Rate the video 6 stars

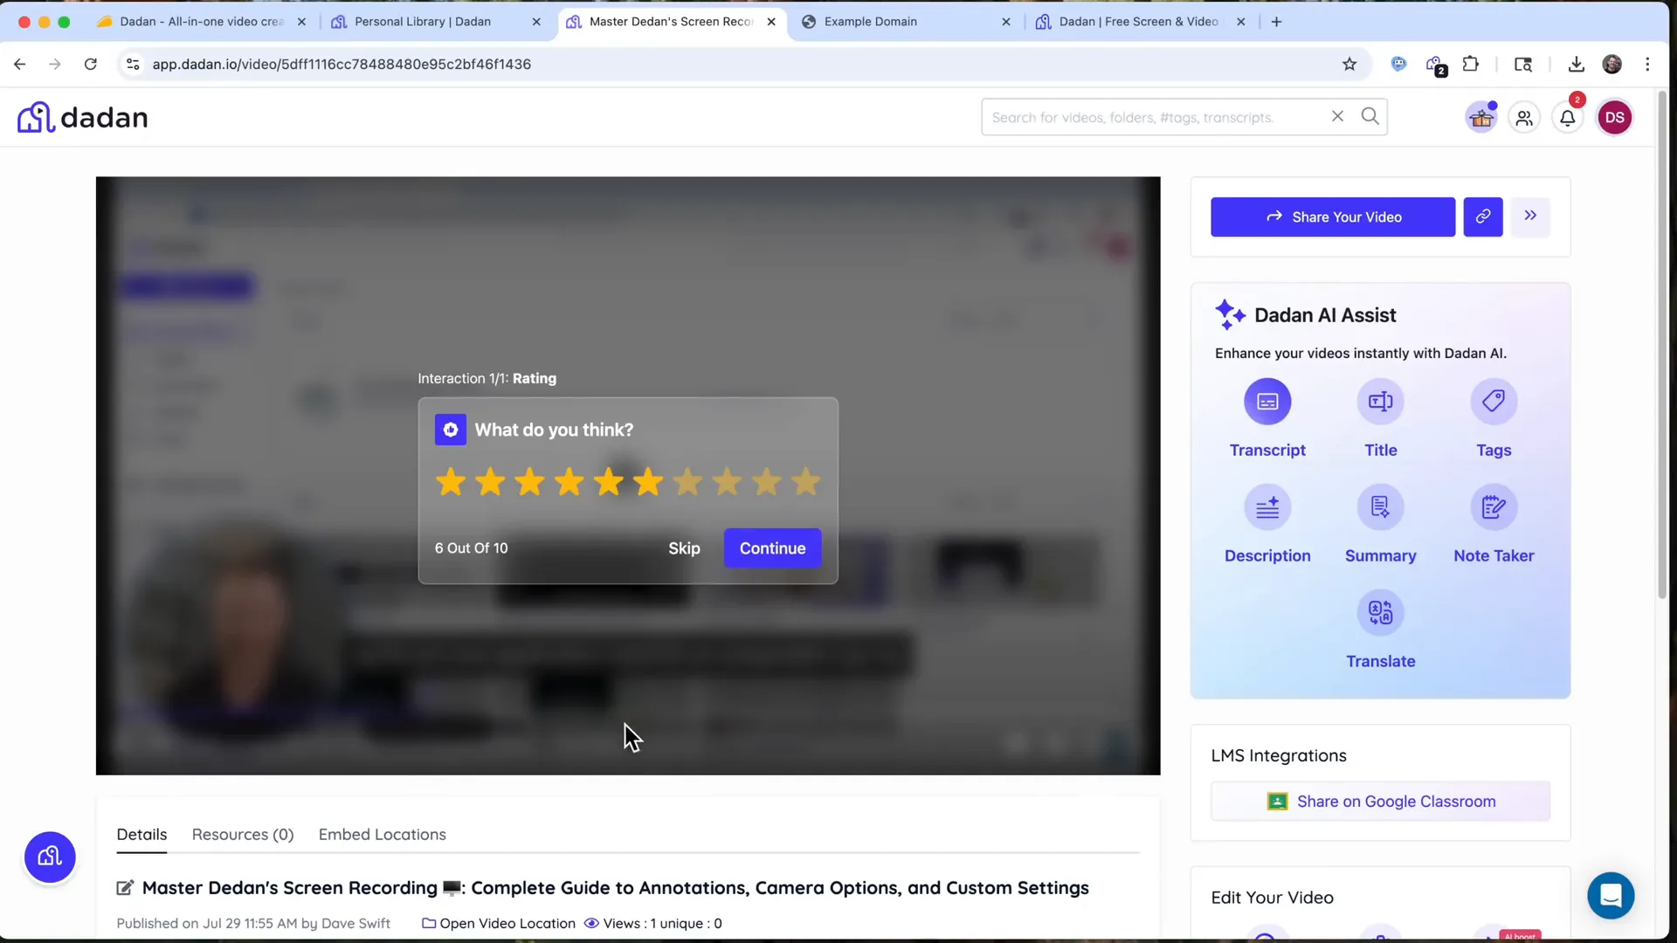click(648, 481)
